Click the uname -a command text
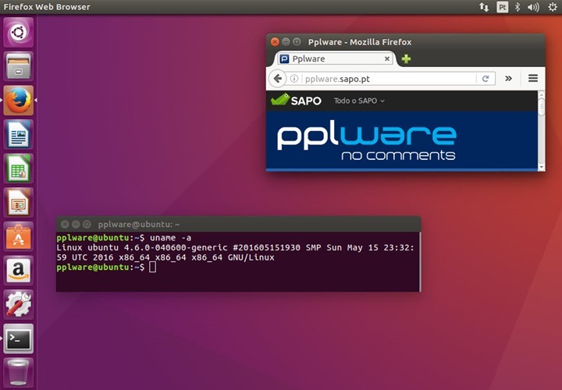This screenshot has height=390, width=562. [x=170, y=237]
